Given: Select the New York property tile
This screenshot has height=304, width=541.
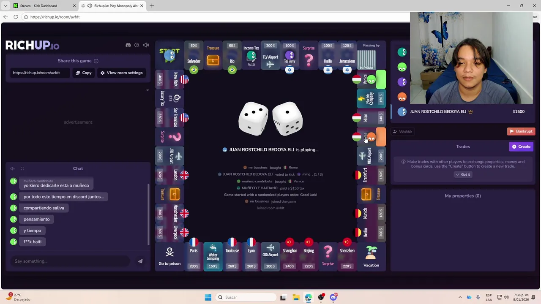Looking at the screenshot, I should point(169,79).
